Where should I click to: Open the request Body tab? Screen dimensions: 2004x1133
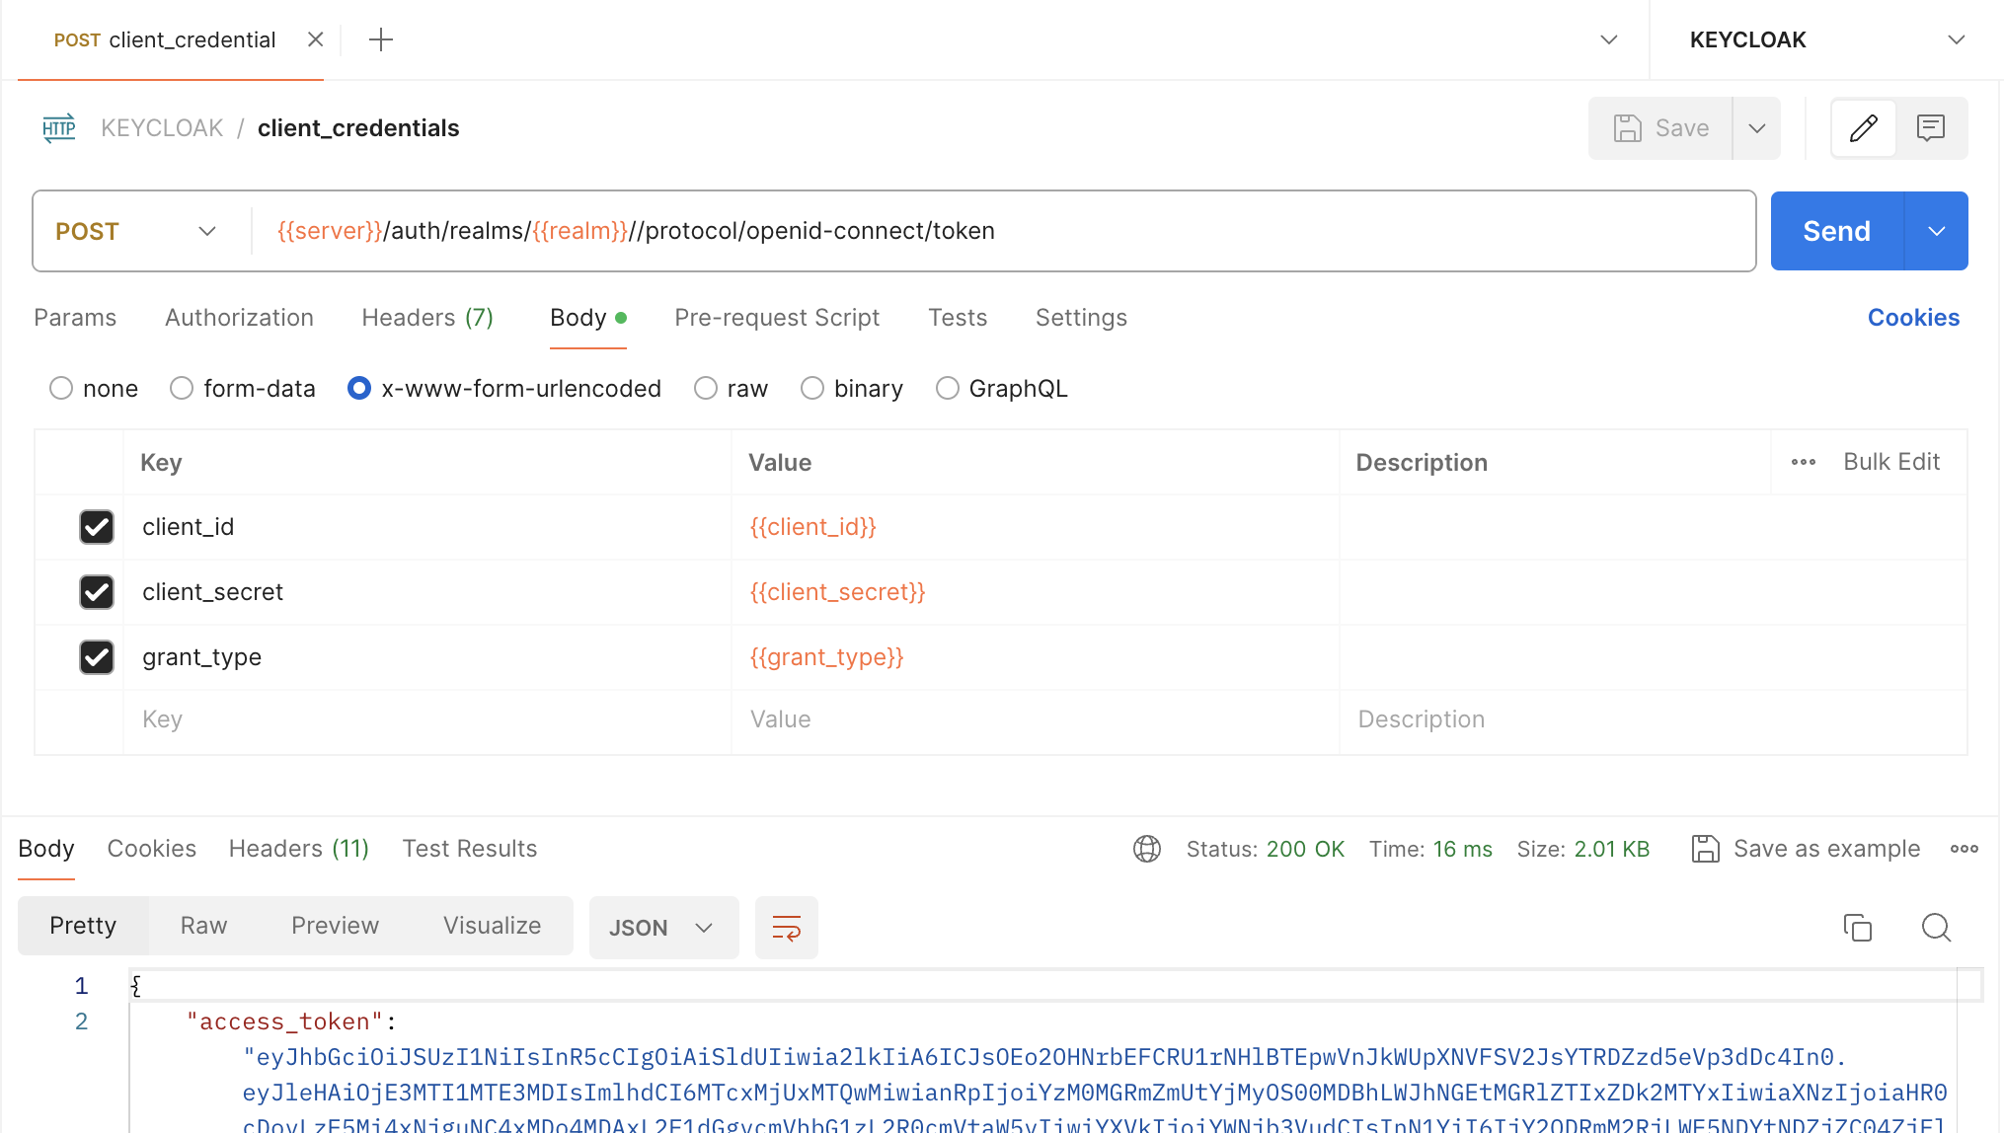point(588,318)
